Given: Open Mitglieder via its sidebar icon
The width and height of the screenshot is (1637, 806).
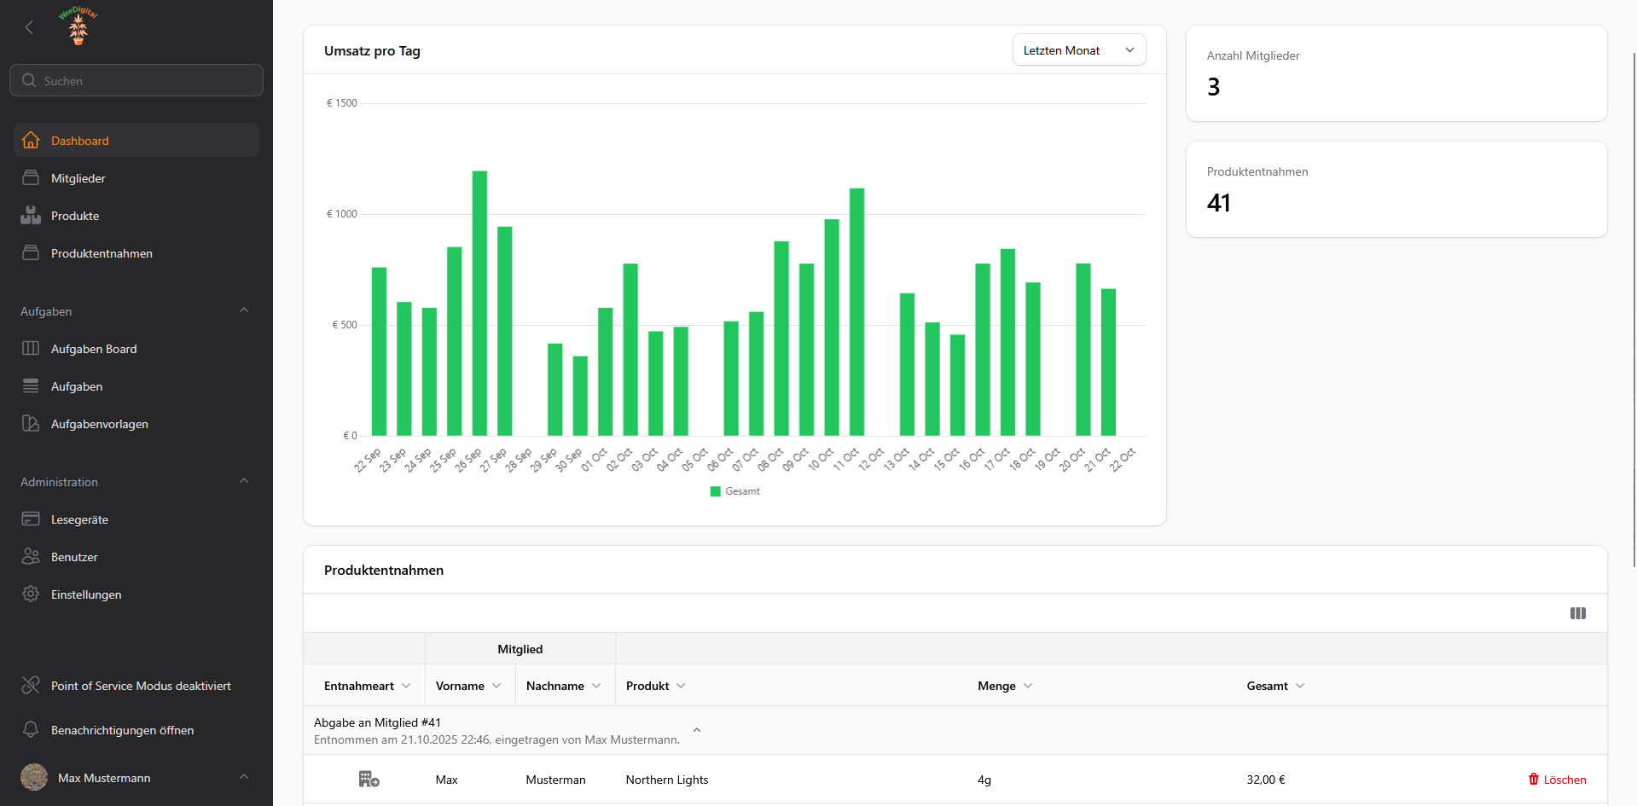Looking at the screenshot, I should pyautogui.click(x=31, y=177).
